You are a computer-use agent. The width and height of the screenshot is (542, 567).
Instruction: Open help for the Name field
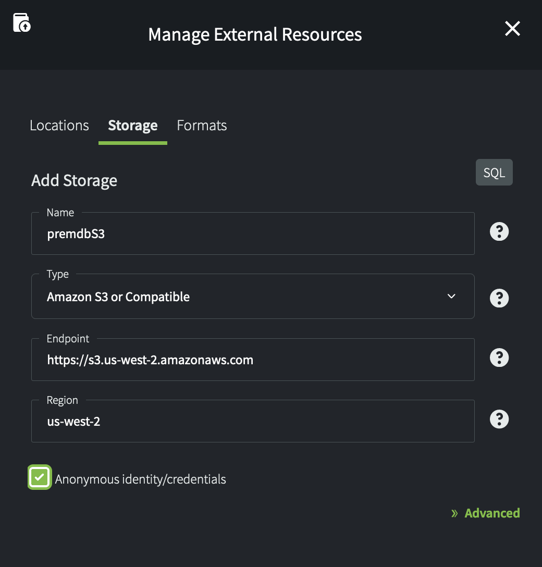point(499,231)
